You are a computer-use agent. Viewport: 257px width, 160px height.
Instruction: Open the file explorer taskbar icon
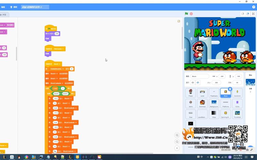click(x=34, y=157)
